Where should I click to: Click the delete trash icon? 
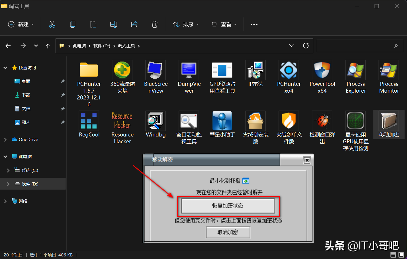(155, 24)
